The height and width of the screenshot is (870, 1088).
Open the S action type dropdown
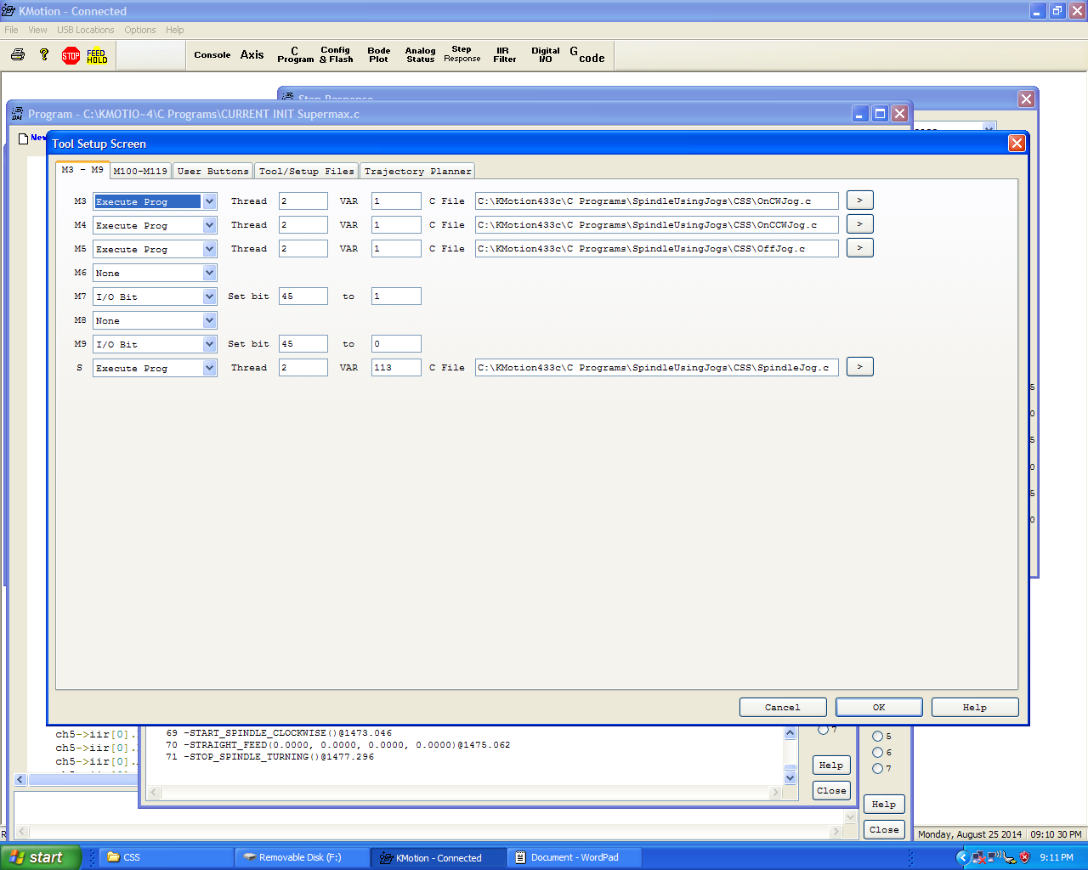pos(209,368)
